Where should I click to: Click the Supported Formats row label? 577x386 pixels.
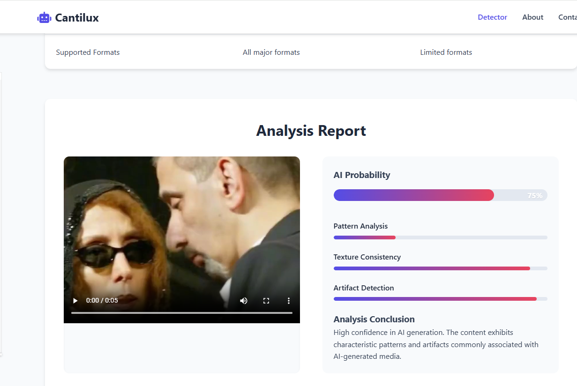click(x=88, y=52)
